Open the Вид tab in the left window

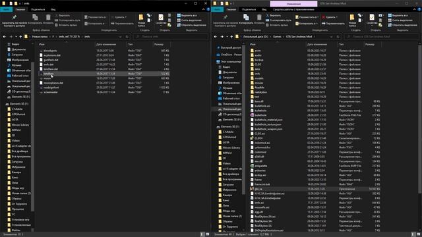53,9
